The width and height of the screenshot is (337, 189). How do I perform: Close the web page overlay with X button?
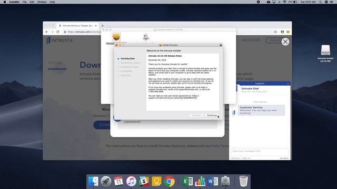pyautogui.click(x=285, y=41)
